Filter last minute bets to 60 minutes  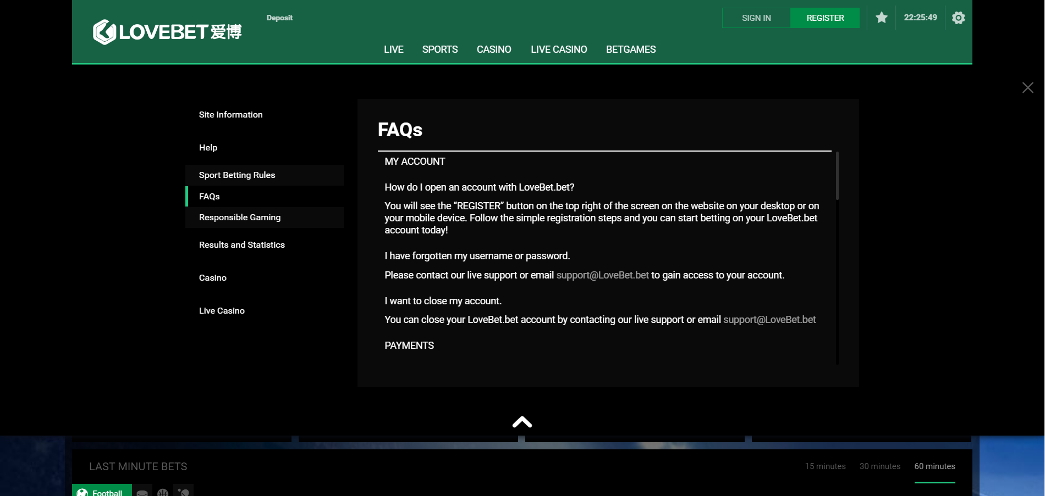[x=934, y=466]
